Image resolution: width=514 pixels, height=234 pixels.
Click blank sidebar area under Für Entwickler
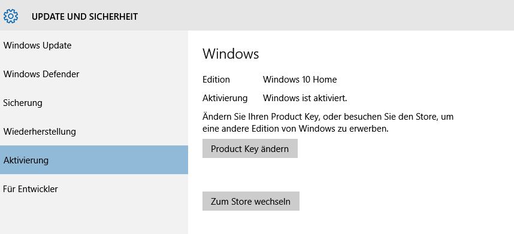tap(93, 218)
